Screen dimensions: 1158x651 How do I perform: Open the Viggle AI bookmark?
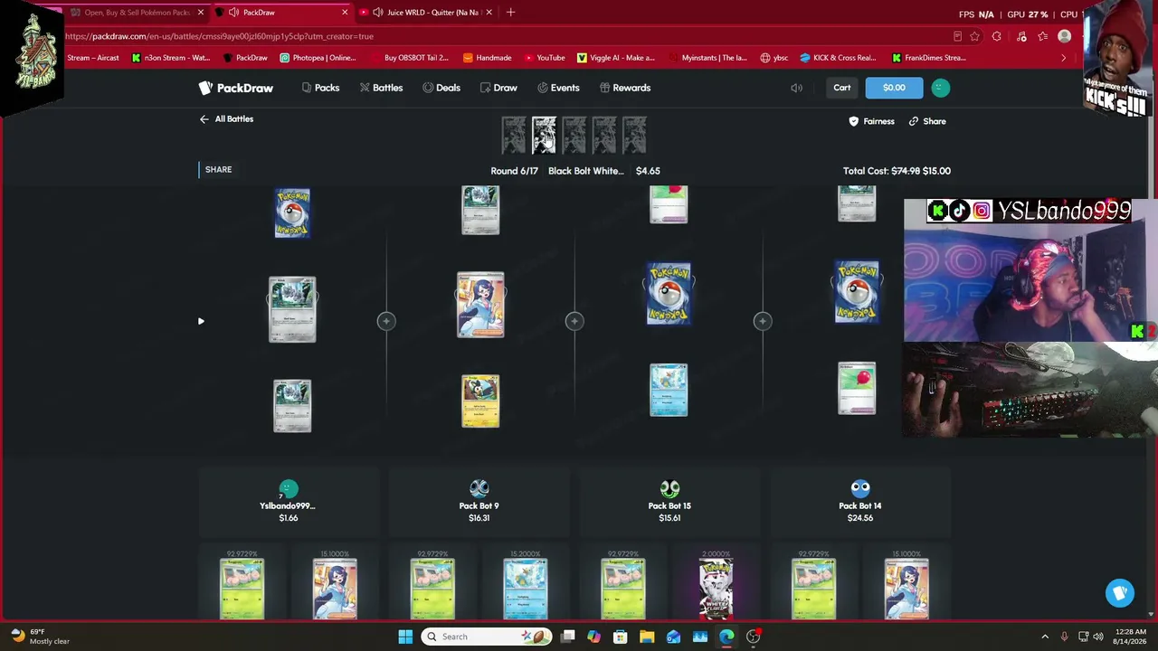(615, 58)
